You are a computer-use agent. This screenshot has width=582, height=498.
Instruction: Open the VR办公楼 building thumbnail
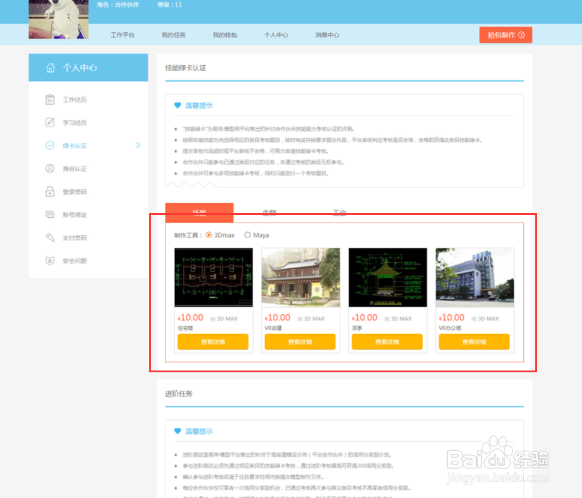pos(475,278)
